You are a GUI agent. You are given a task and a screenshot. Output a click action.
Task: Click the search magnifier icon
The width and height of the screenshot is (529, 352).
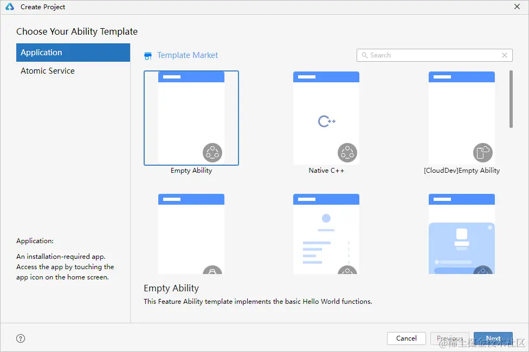tap(364, 55)
